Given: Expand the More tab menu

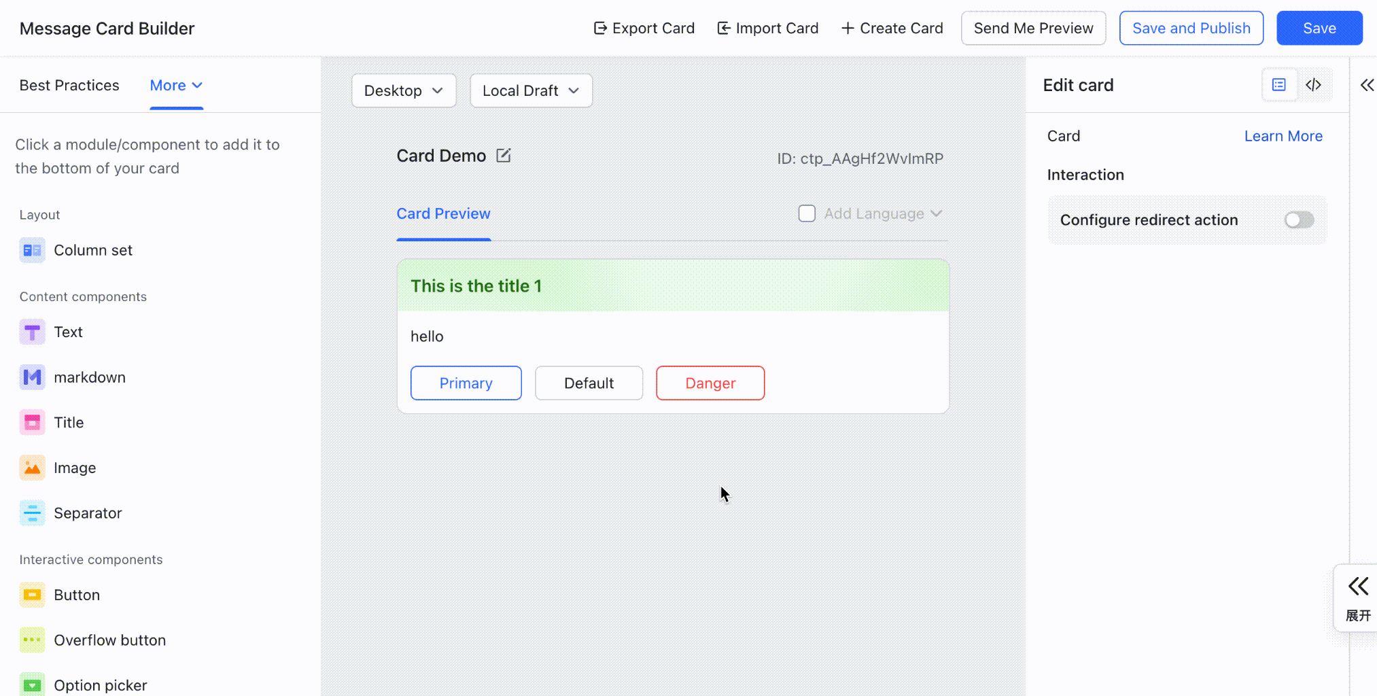Looking at the screenshot, I should (x=176, y=86).
